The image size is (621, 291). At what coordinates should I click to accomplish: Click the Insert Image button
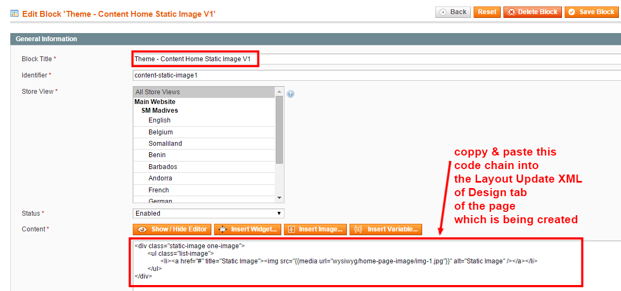[315, 229]
